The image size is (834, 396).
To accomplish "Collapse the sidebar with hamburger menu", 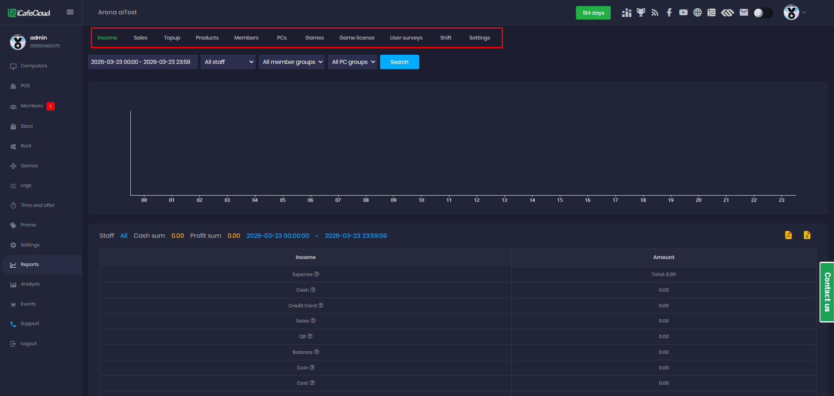I will [70, 12].
